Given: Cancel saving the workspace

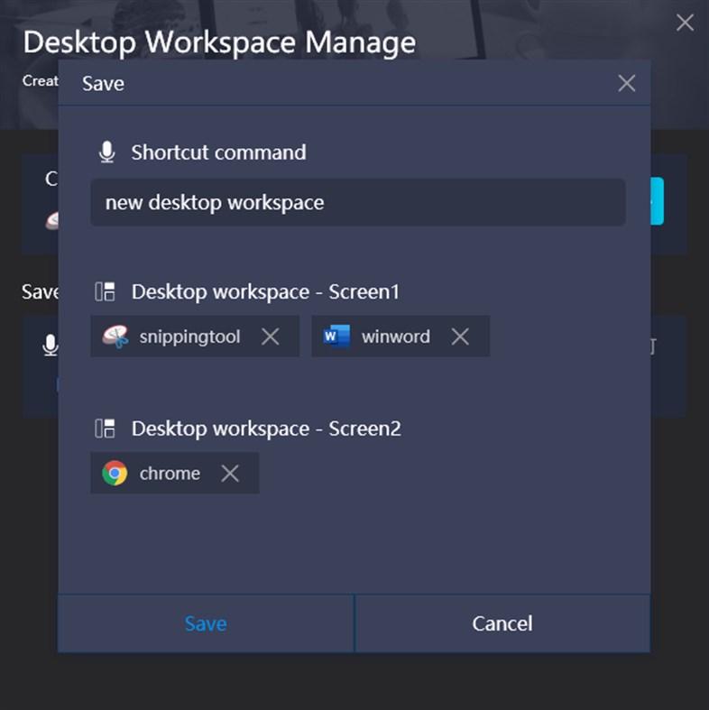Looking at the screenshot, I should [x=502, y=623].
